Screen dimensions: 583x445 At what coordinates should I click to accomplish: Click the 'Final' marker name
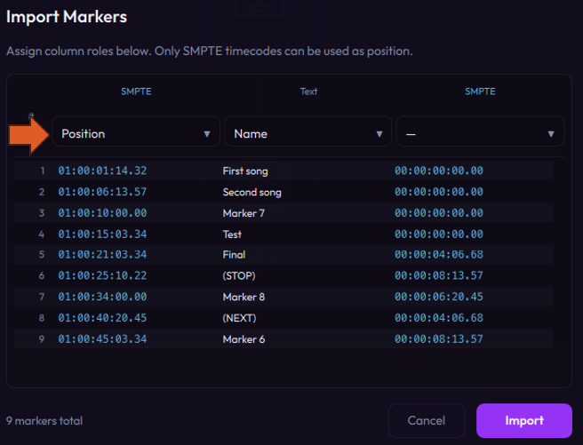click(234, 255)
